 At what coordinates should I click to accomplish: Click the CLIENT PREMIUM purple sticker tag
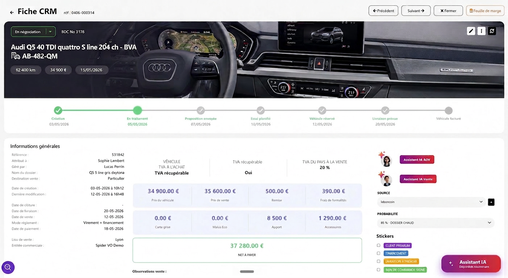coord(397,245)
